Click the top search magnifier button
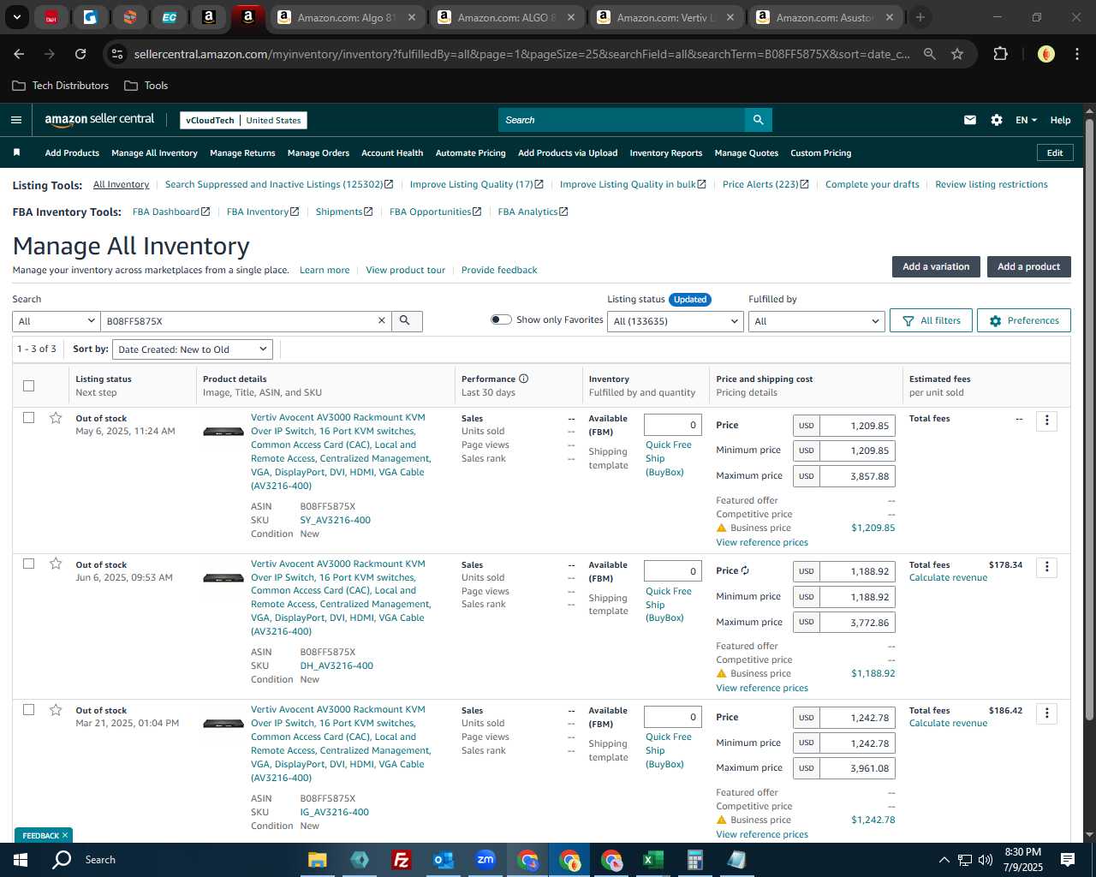This screenshot has width=1096, height=877. (758, 120)
